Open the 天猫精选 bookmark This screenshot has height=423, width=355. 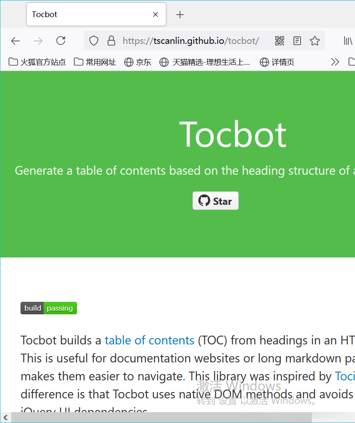205,62
